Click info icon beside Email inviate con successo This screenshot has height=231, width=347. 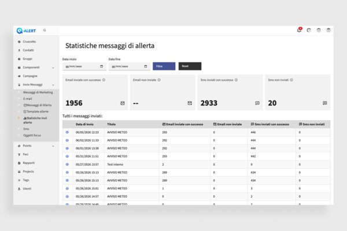104,80
